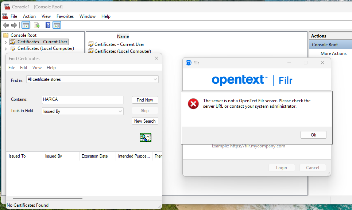Click the Certificates - Current User icon in list pane
Screen dimensions: 352x210
pyautogui.click(x=91, y=44)
